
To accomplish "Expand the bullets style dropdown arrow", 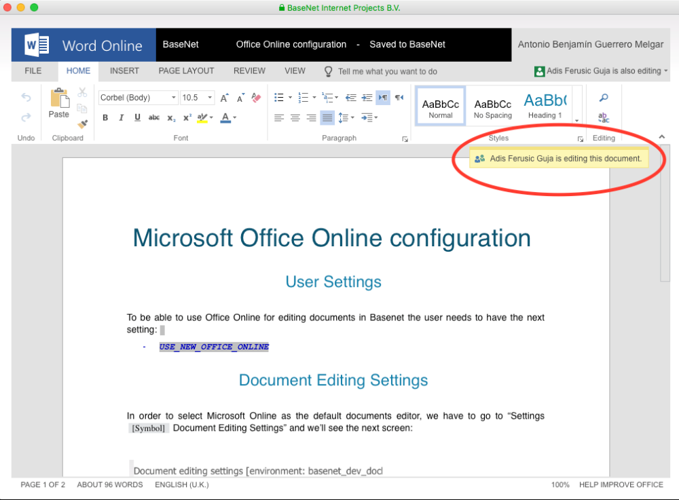I will pyautogui.click(x=290, y=98).
